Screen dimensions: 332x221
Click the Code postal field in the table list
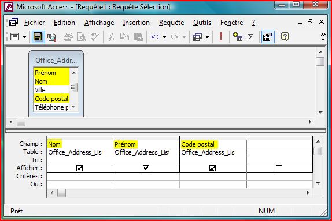(51, 99)
